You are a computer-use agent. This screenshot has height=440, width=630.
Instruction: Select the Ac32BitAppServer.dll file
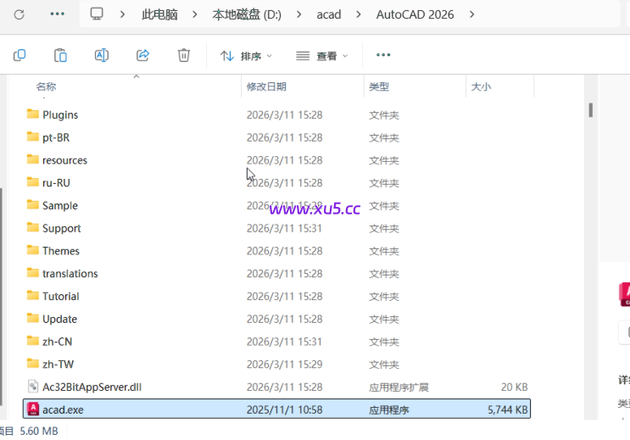click(x=92, y=387)
